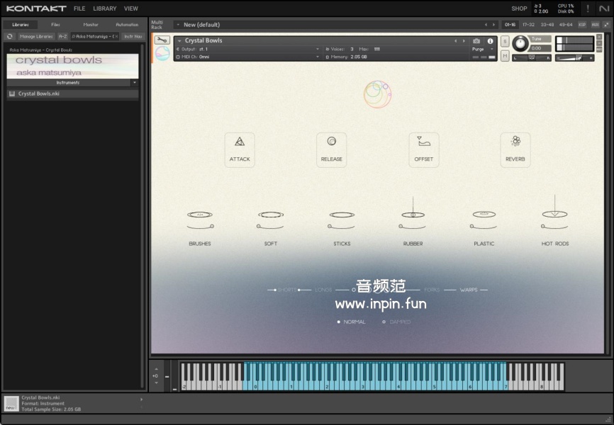
Task: Click the NI logo in top corner
Action: pyautogui.click(x=604, y=8)
